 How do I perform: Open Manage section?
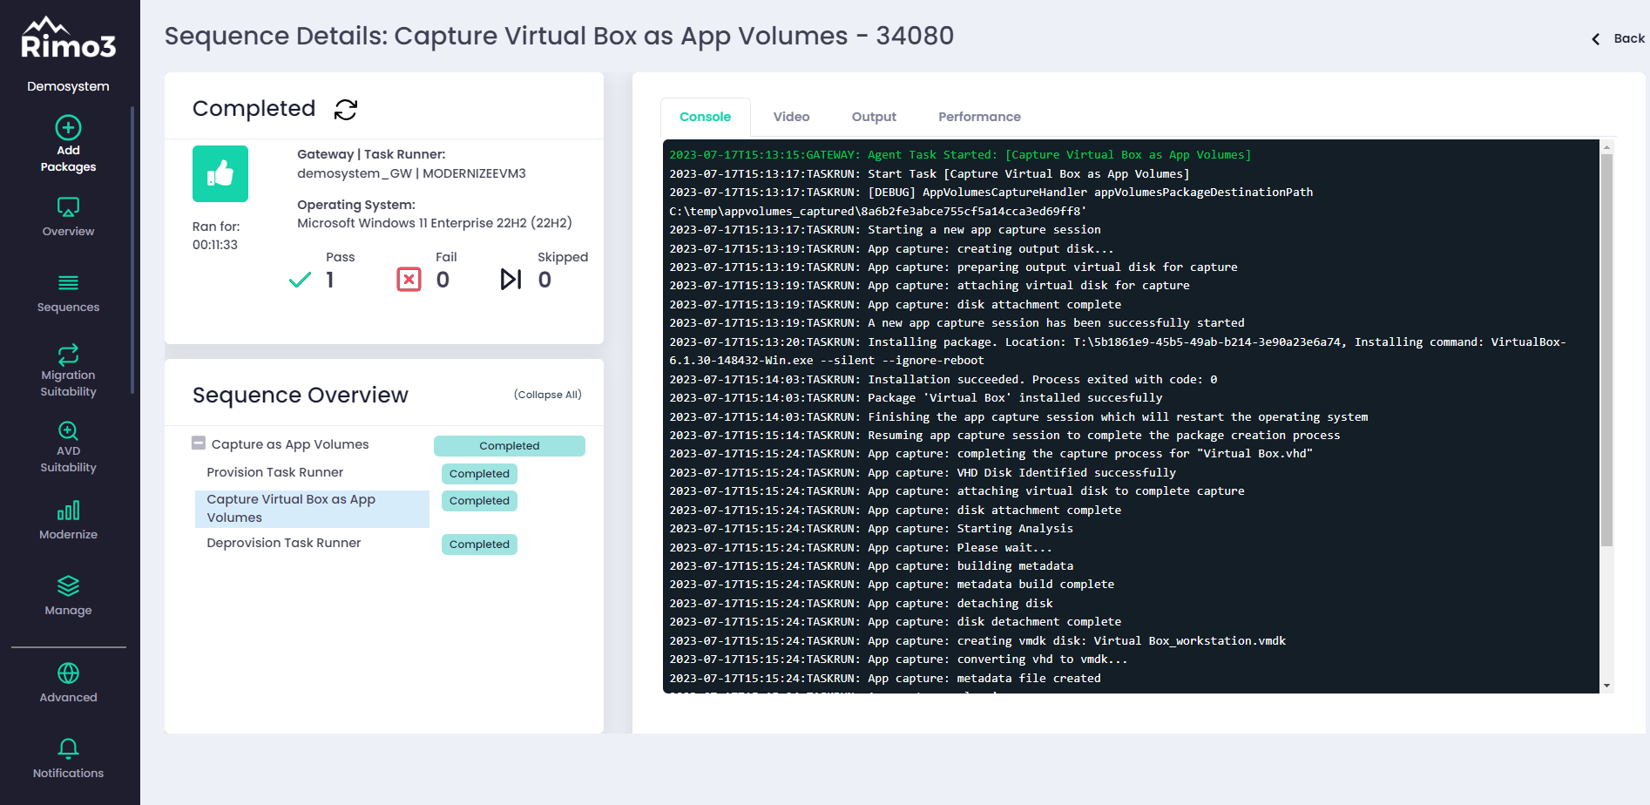coord(68,597)
